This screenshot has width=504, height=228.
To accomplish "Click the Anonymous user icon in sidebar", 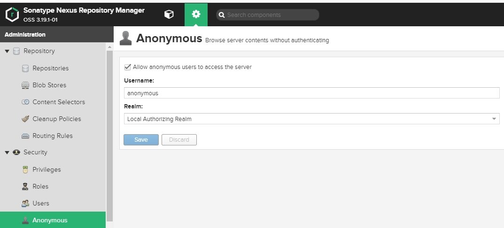I will coord(25,220).
